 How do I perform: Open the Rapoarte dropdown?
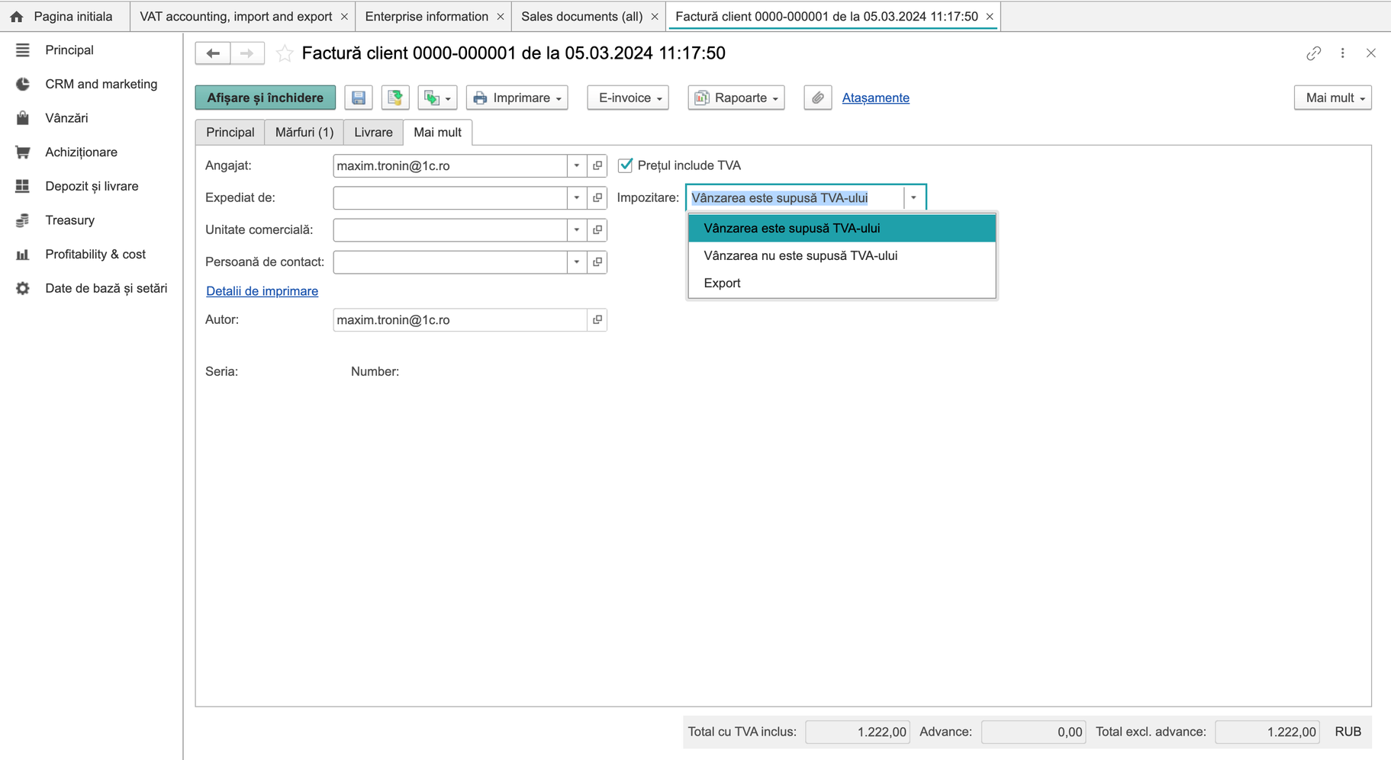click(x=736, y=98)
